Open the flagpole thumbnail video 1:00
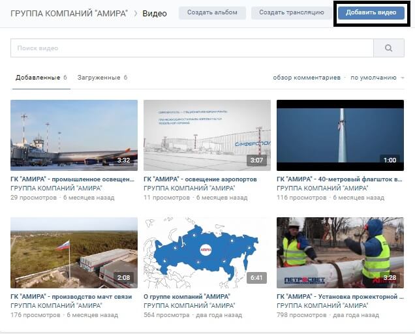Screen dimensions: 415x334 click(x=340, y=135)
